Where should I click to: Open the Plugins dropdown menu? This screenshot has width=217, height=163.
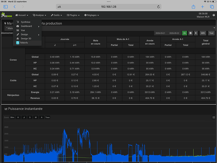(x=73, y=15)
